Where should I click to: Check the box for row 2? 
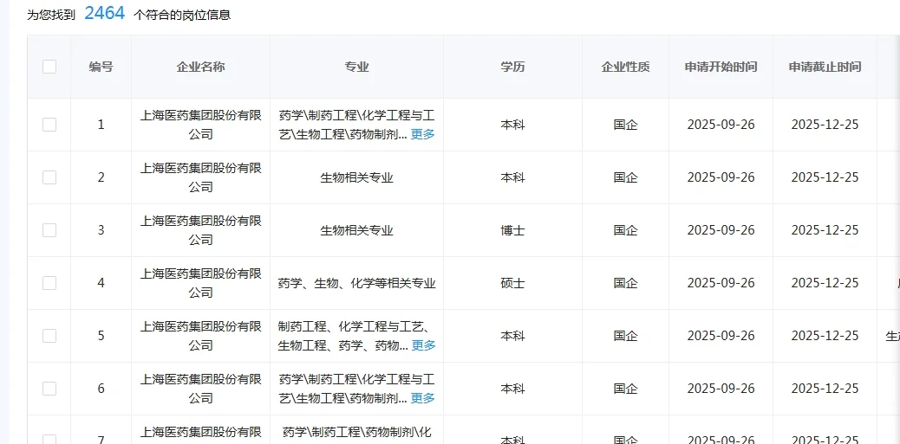pos(49,177)
